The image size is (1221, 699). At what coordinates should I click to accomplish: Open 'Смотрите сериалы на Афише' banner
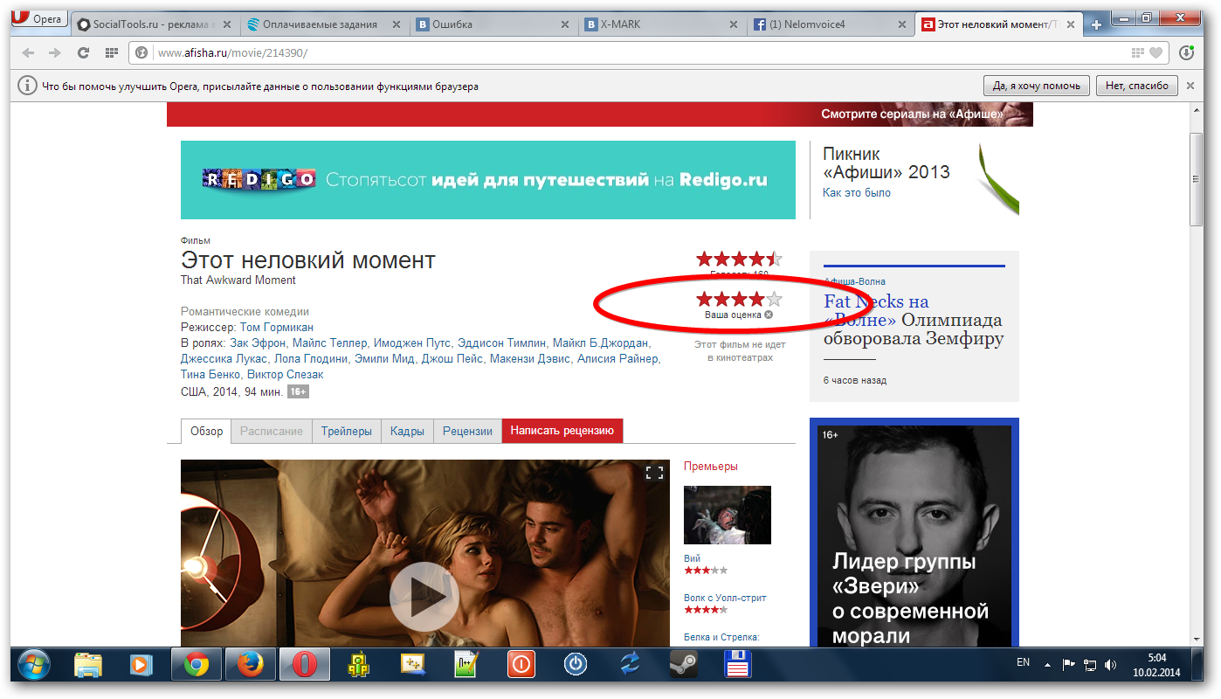tap(599, 114)
